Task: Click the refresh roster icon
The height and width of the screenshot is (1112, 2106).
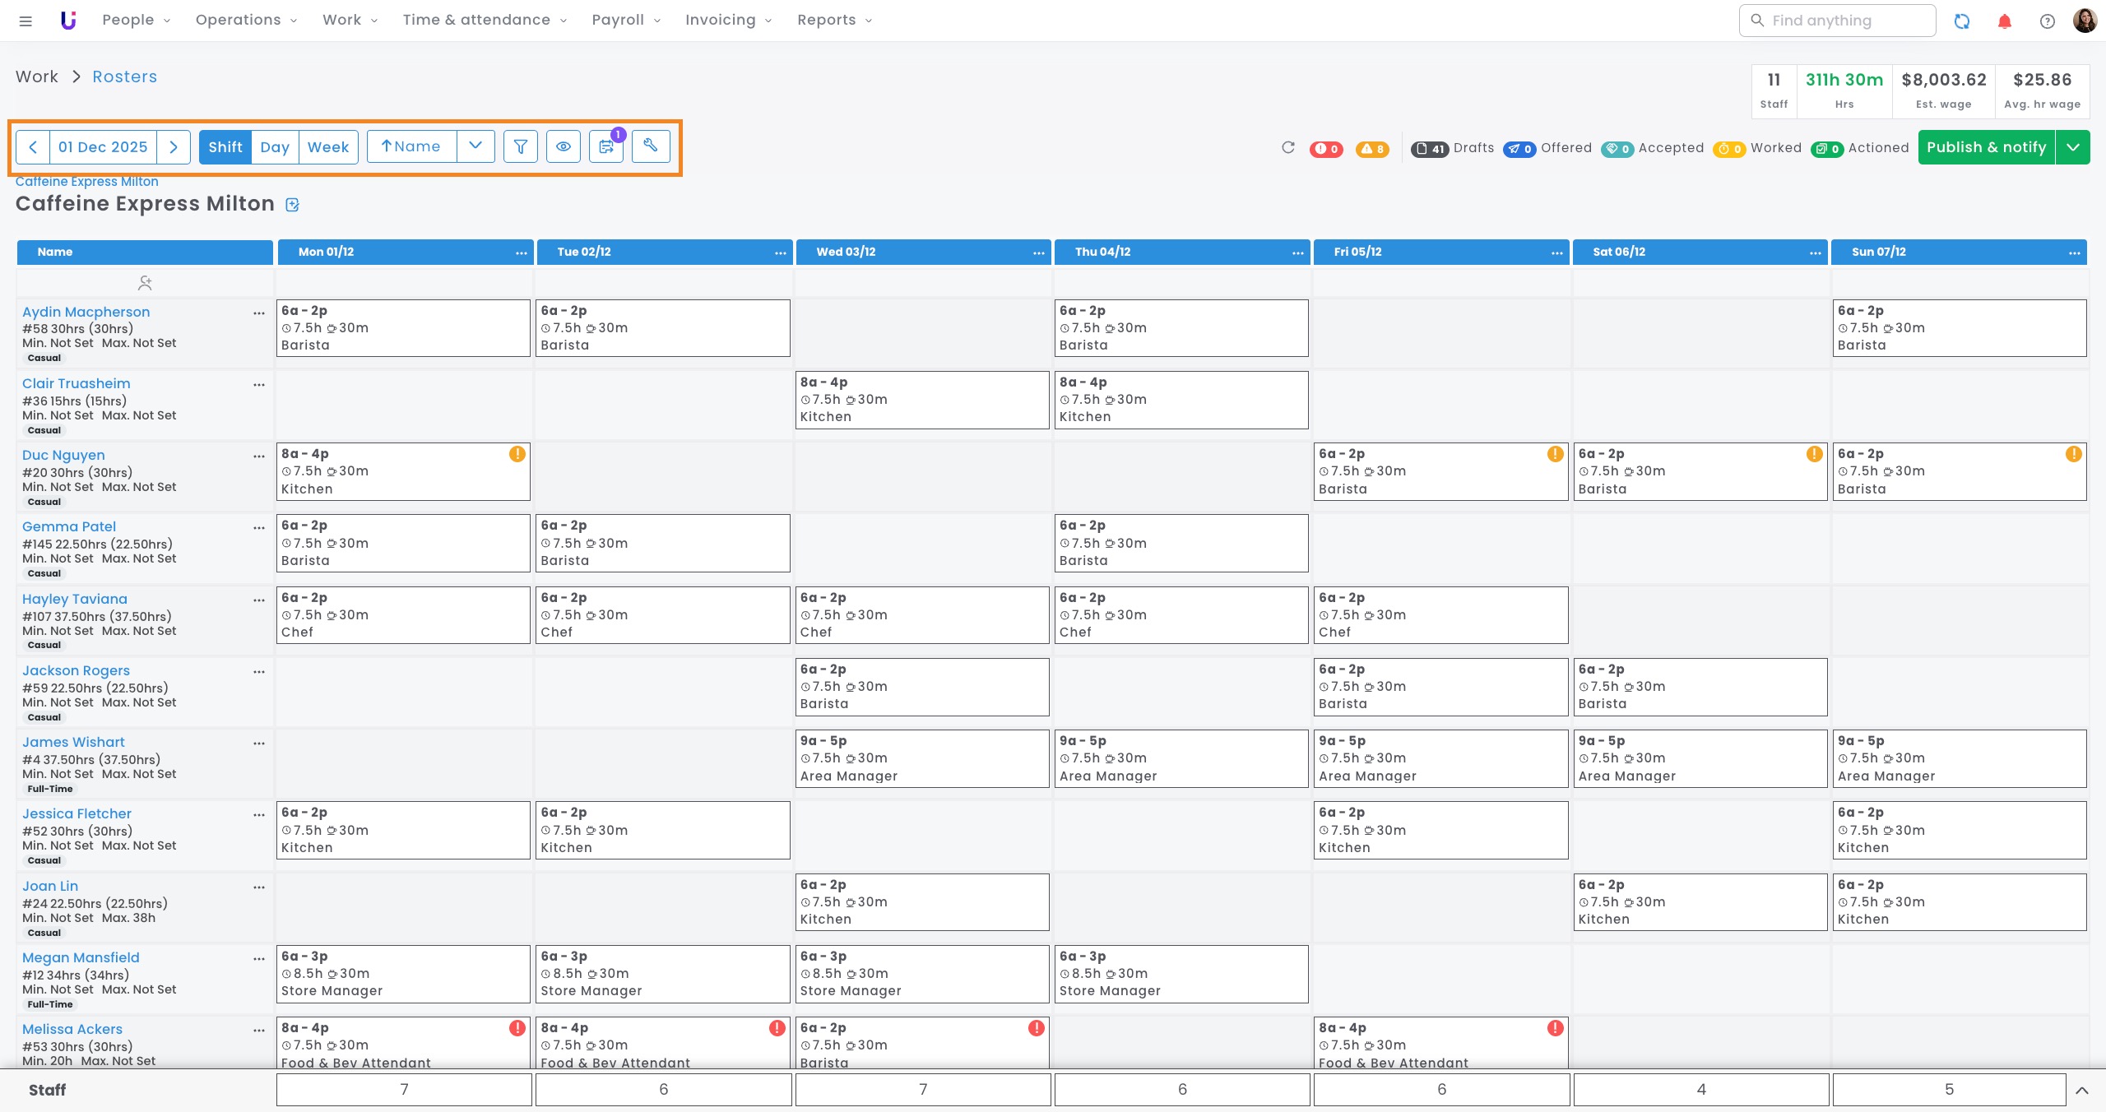Action: point(1288,147)
